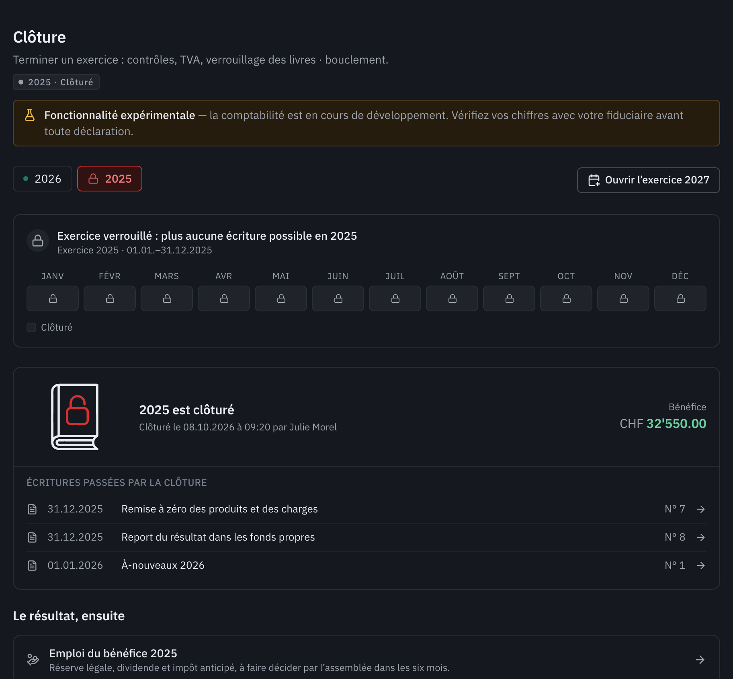Click the 01.01.2026 entry date

coord(75,566)
